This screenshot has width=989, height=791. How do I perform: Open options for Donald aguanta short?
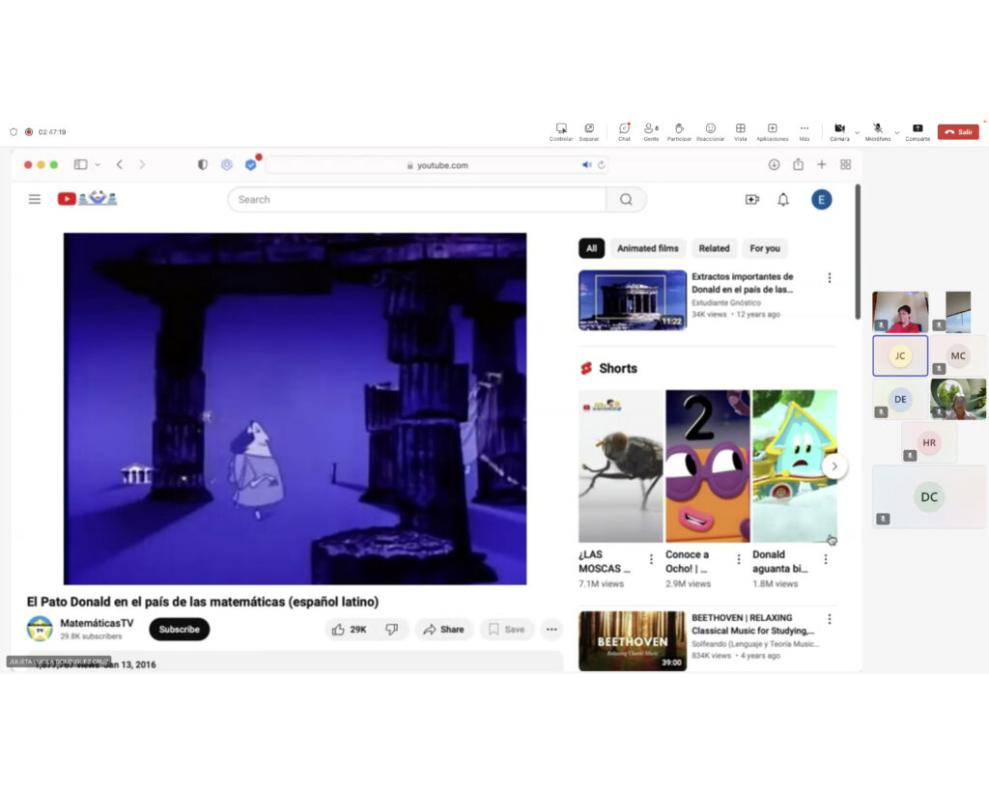pyautogui.click(x=826, y=559)
